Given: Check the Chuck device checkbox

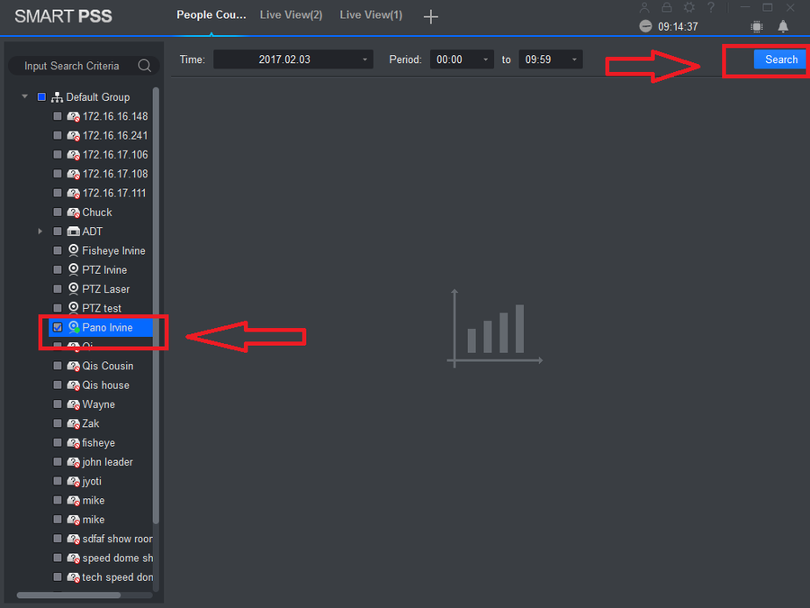Looking at the screenshot, I should [58, 212].
